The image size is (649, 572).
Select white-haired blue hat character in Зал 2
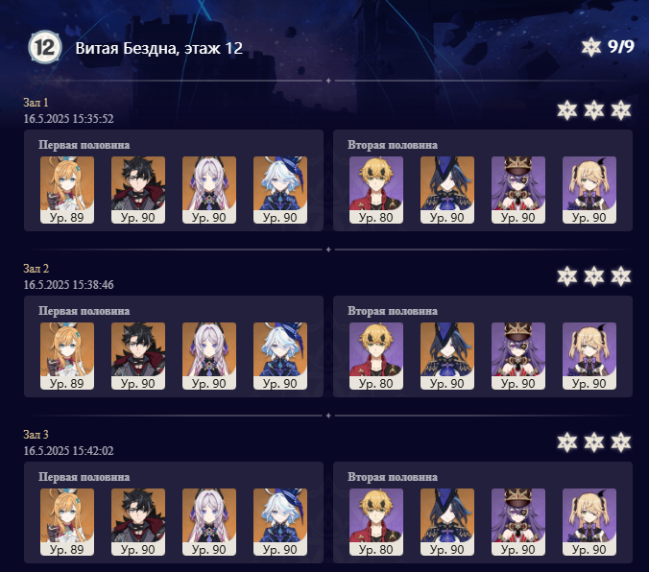[280, 355]
